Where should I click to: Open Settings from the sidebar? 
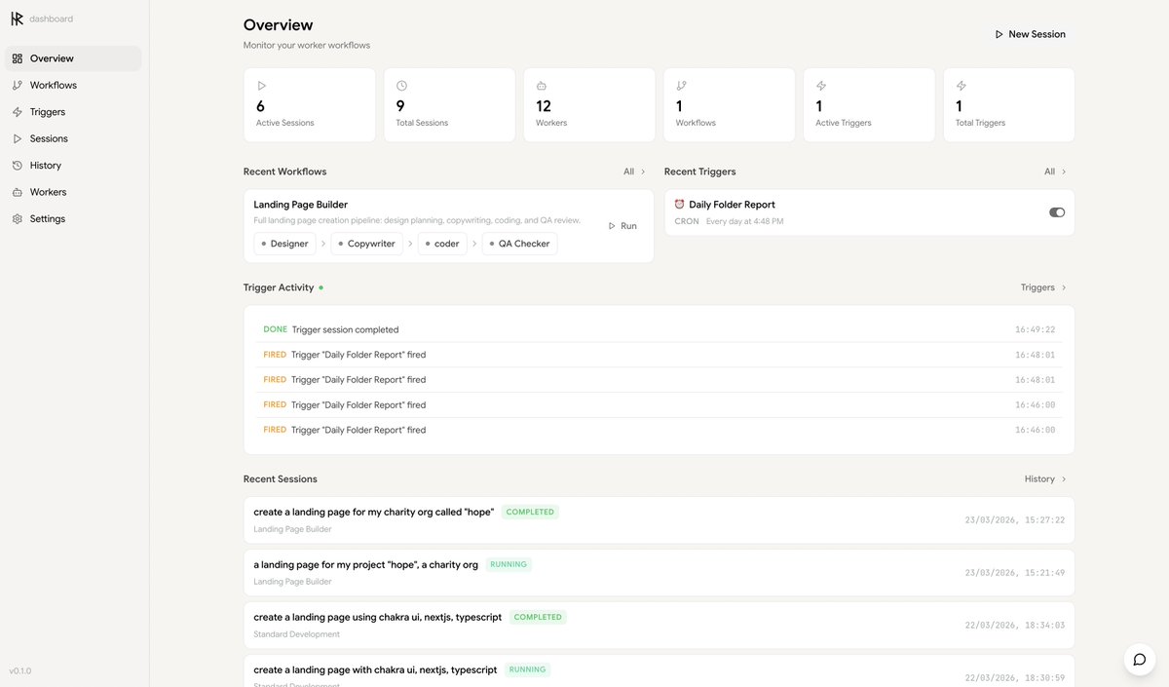[73, 219]
